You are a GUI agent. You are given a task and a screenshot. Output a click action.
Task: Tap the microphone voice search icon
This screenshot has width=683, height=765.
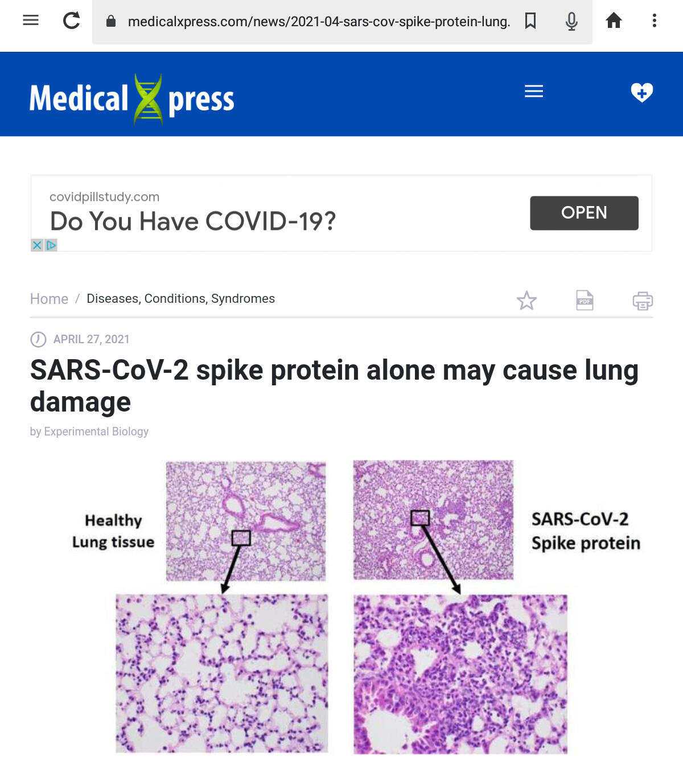point(571,21)
